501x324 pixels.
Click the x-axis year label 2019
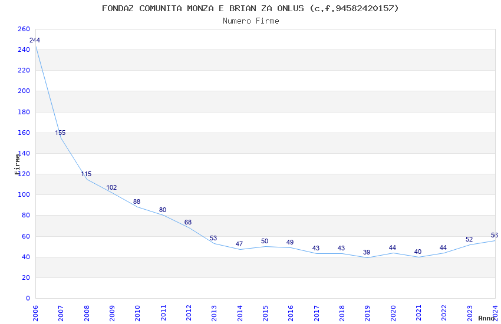click(367, 313)
